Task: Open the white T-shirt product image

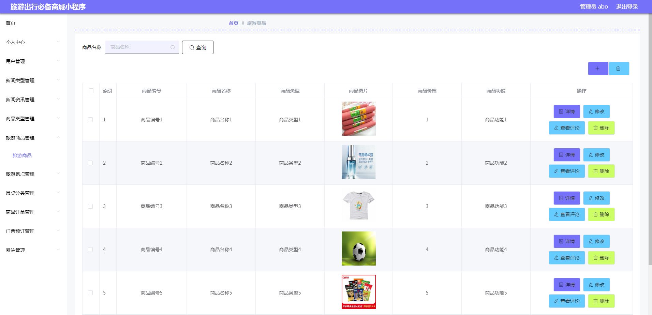Action: click(x=359, y=205)
